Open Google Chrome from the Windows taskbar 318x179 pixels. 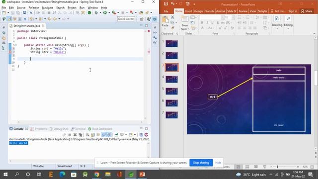pos(96,175)
